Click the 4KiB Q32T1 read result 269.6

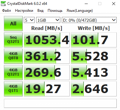pos(47,73)
